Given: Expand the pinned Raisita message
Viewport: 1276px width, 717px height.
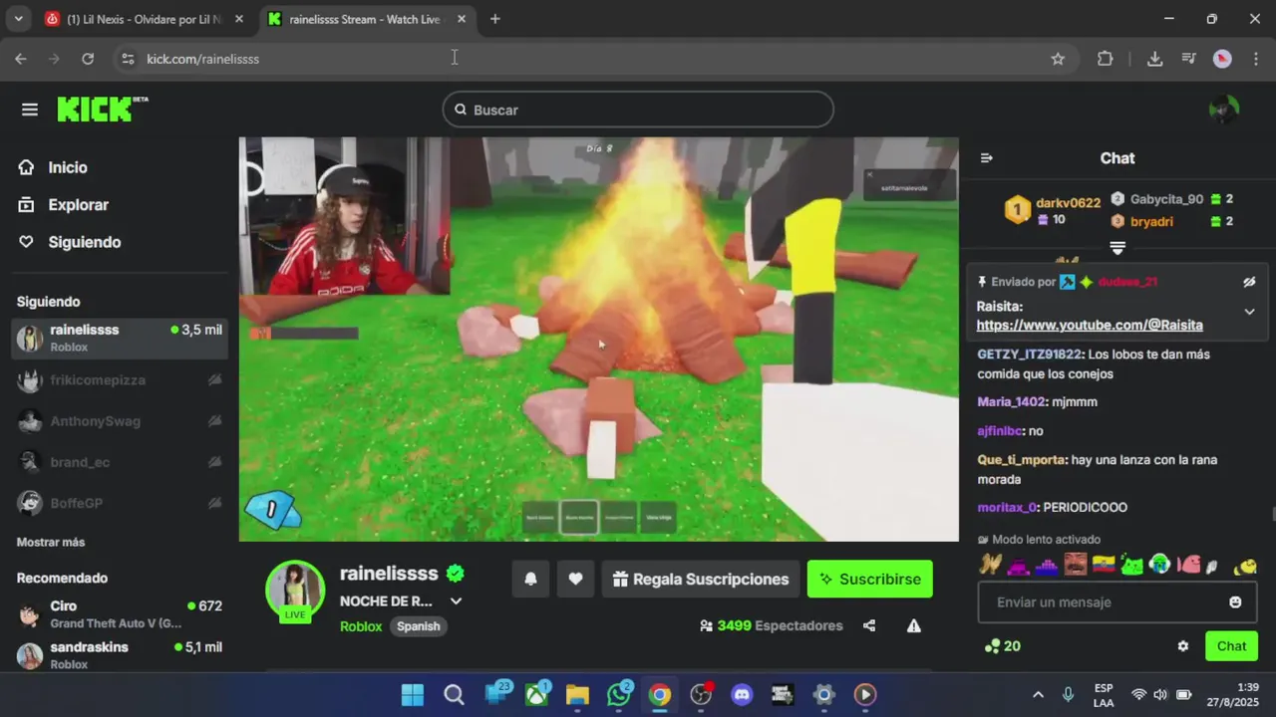Looking at the screenshot, I should [x=1249, y=312].
